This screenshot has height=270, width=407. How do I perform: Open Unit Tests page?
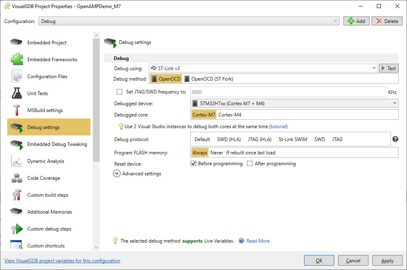[x=49, y=93]
